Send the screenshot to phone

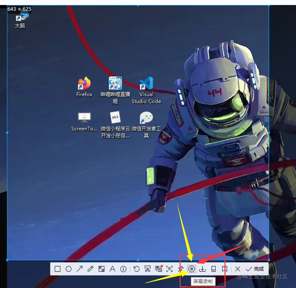[214, 269]
